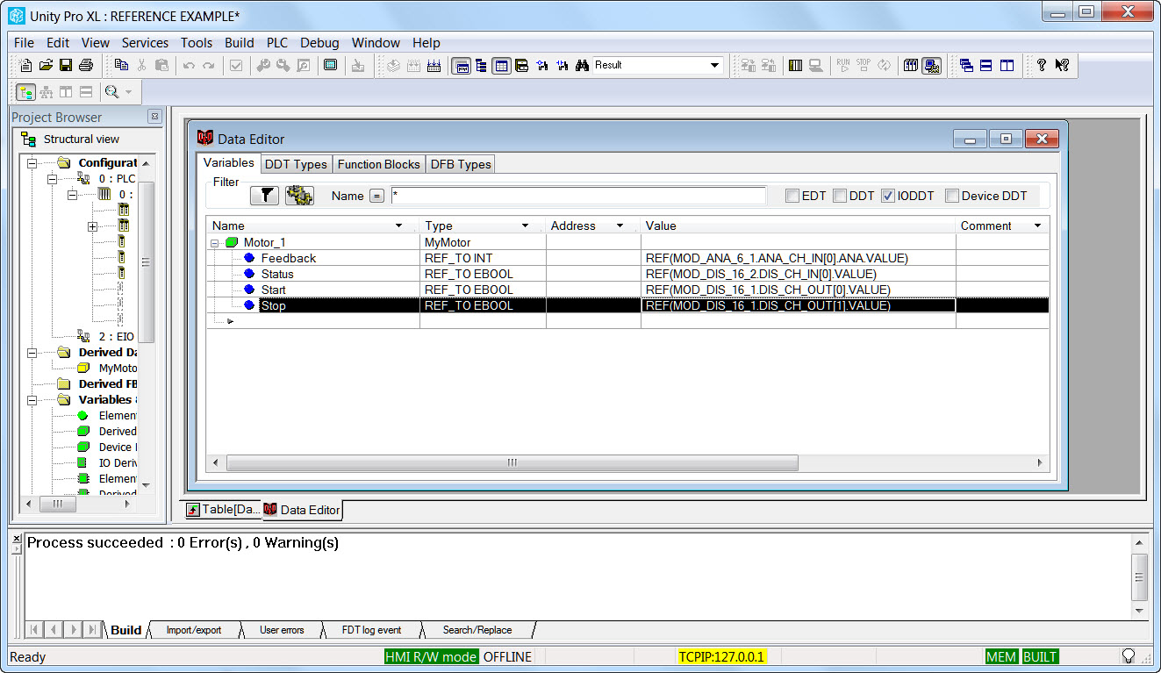Open the Comment column header dropdown arrow
The width and height of the screenshot is (1161, 673).
(1038, 226)
